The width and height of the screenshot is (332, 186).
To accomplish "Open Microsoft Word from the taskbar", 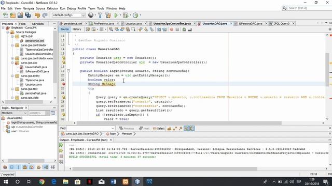I will pos(113,181).
